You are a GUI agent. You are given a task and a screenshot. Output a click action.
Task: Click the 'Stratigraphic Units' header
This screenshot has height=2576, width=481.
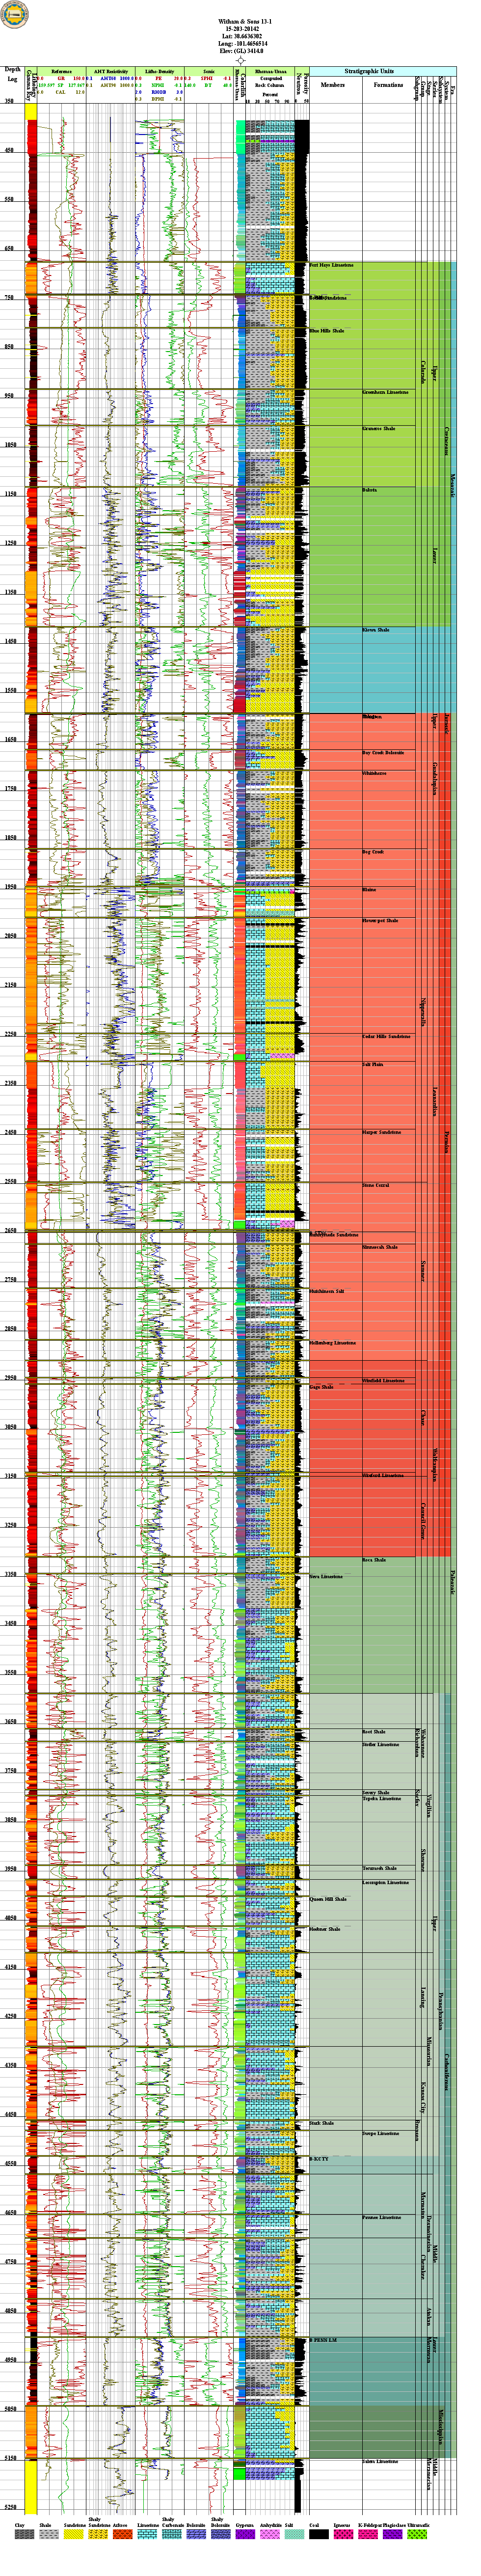click(x=369, y=72)
